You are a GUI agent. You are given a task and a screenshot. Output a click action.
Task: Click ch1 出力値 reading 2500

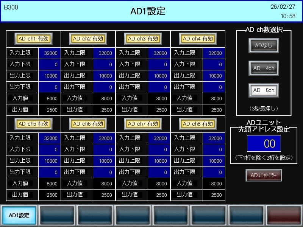(x=50, y=110)
